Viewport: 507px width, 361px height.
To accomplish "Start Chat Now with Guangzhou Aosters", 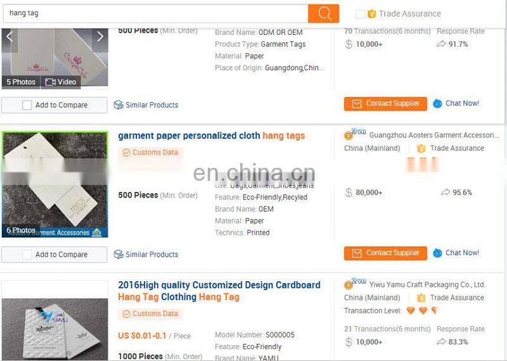I will tap(456, 253).
